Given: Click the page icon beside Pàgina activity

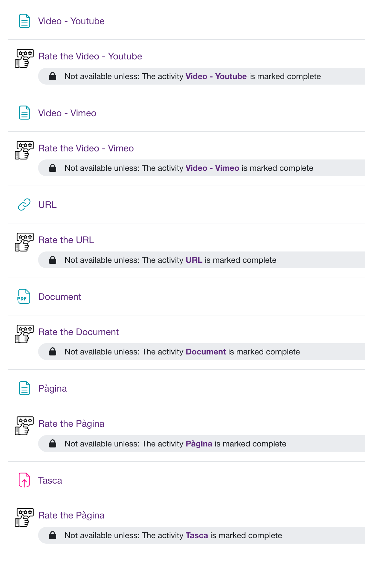Looking at the screenshot, I should [x=24, y=388].
